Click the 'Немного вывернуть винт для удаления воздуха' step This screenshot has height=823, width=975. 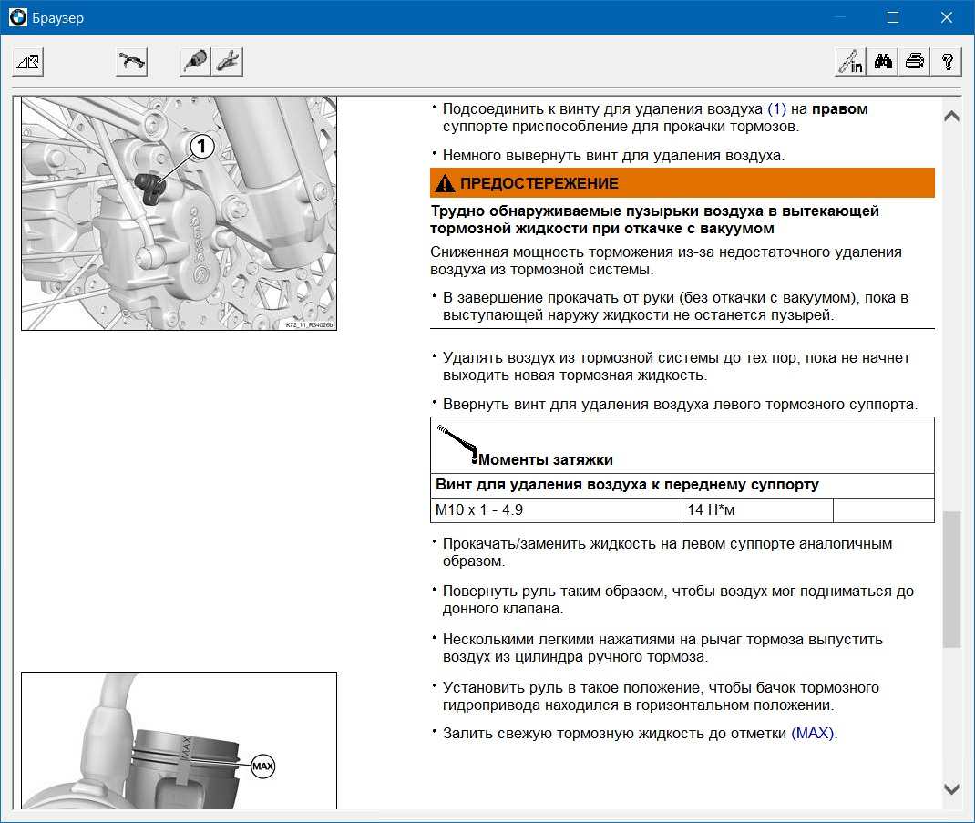pyautogui.click(x=613, y=156)
